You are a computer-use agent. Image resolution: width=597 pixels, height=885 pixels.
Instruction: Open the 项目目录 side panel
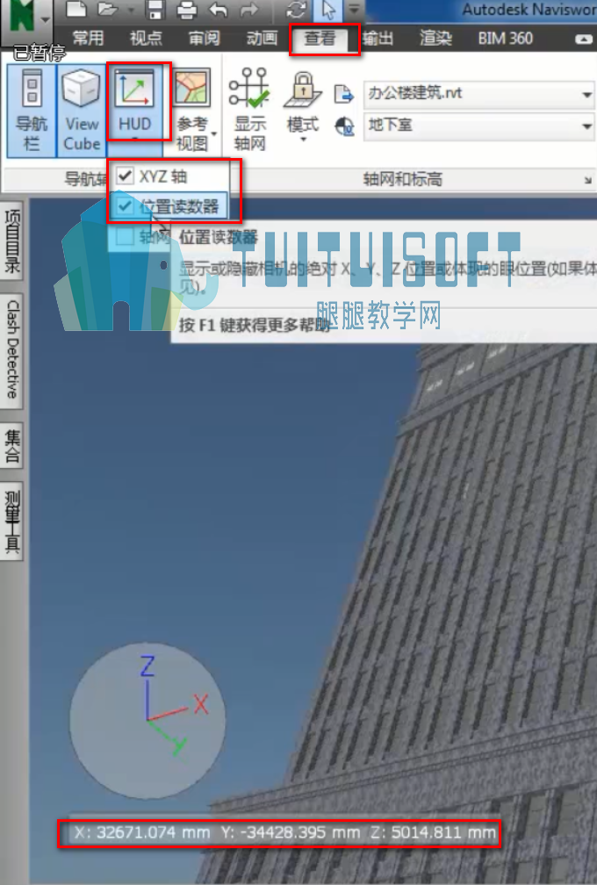click(11, 241)
